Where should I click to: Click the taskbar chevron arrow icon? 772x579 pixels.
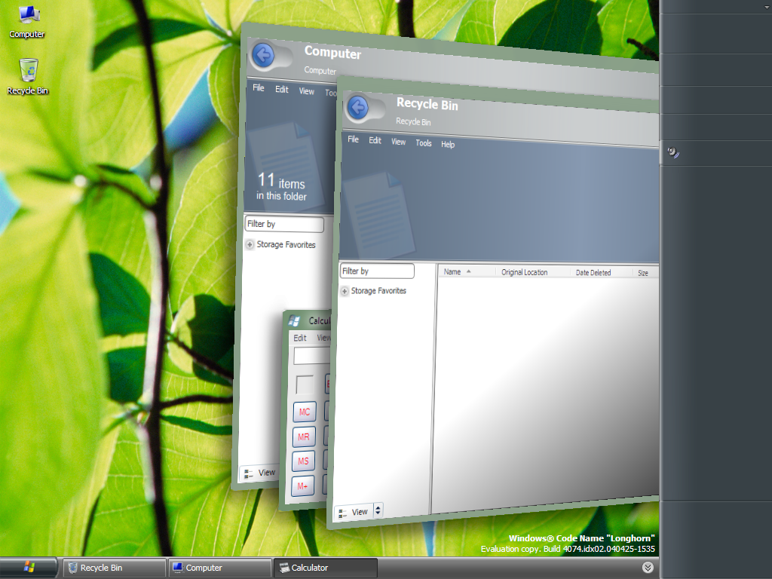[648, 567]
